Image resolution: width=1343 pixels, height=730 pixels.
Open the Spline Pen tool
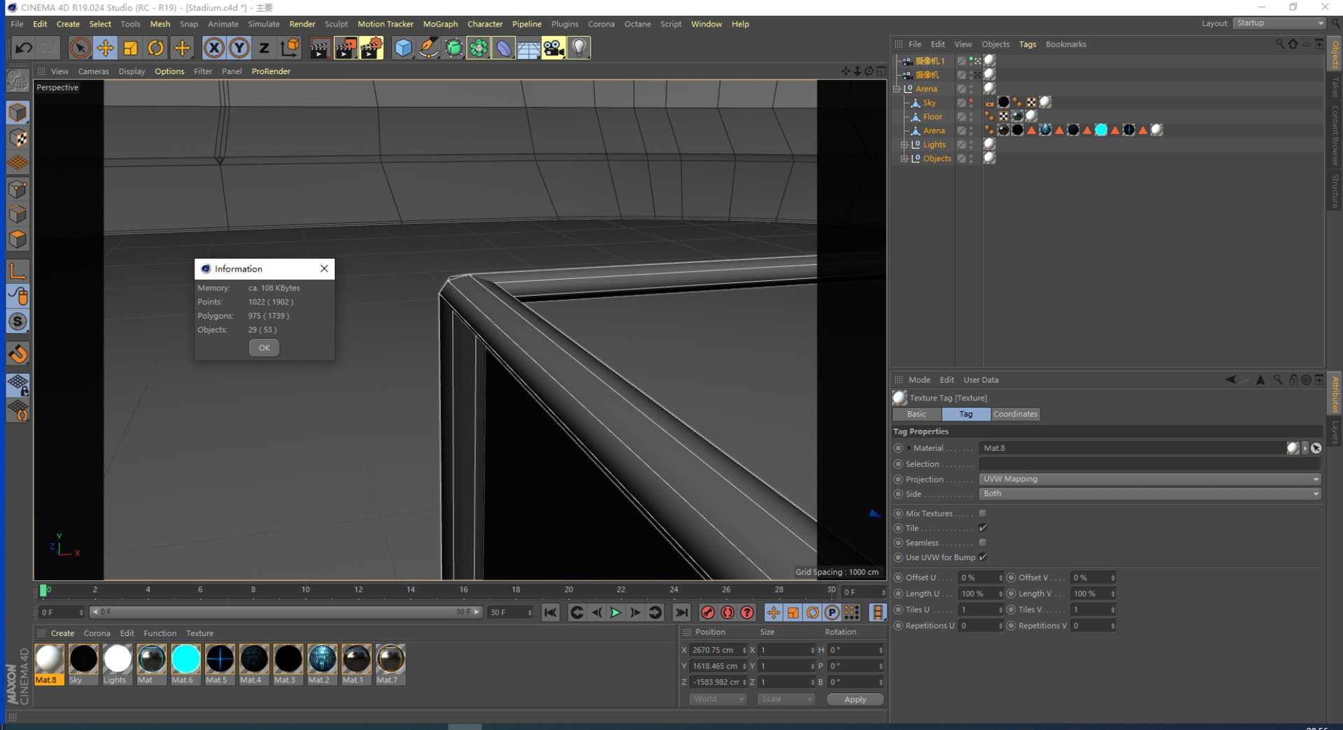tap(429, 48)
